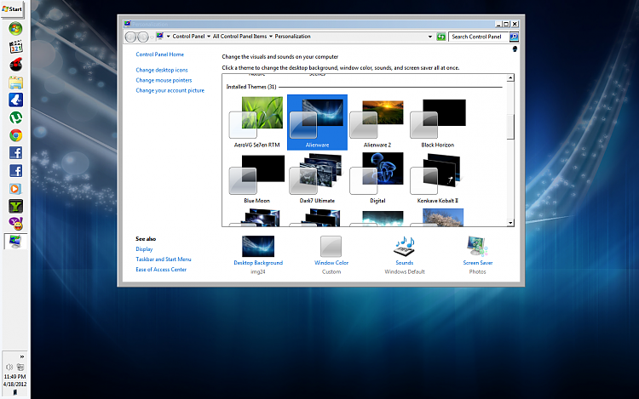Screen dimensions: 639x399
Task: Open the Display link under See also
Action: click(x=144, y=249)
